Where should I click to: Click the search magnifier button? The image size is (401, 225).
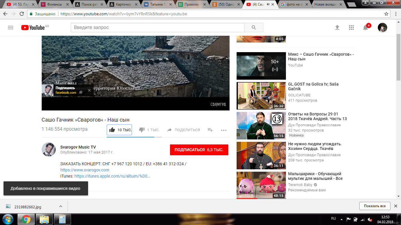click(254, 28)
